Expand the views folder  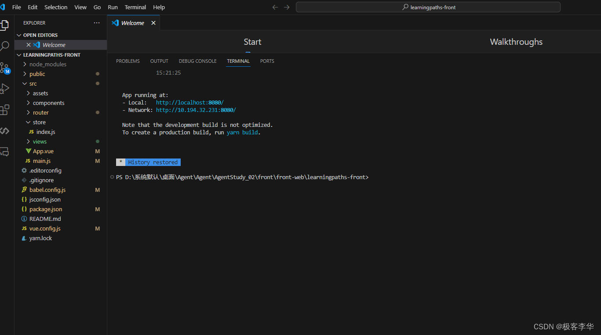[x=29, y=141]
